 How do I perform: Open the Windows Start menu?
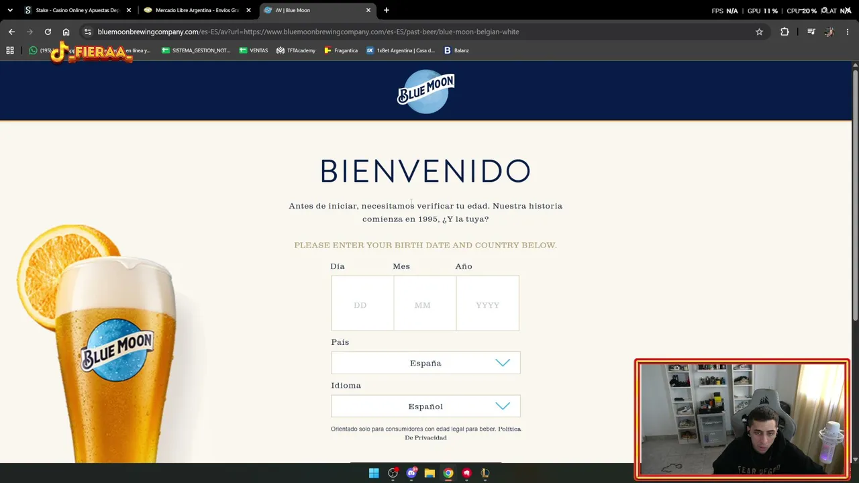tap(374, 473)
